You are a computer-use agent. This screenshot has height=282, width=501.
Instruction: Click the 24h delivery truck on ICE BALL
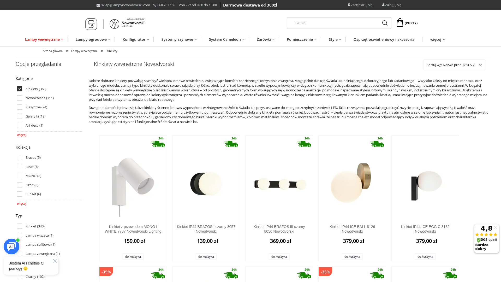click(x=377, y=142)
